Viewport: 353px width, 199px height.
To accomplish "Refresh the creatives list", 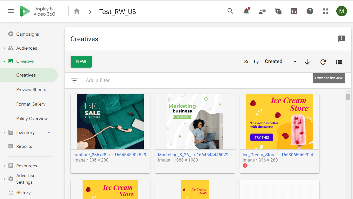I will point(323,62).
